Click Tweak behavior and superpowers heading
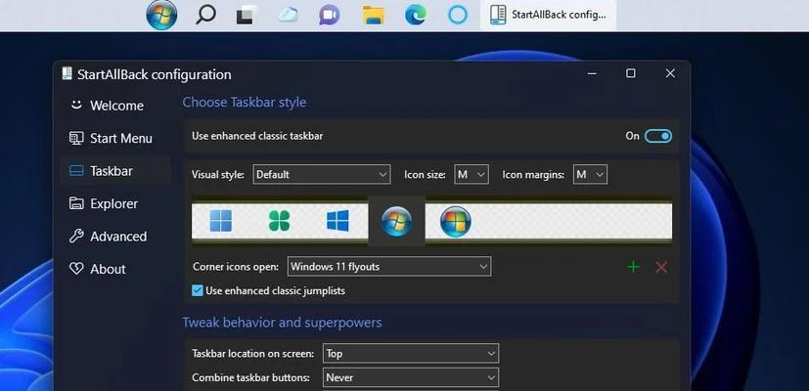 282,323
